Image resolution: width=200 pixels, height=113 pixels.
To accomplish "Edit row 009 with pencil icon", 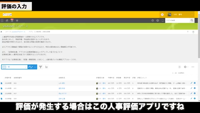I will tap(191, 98).
